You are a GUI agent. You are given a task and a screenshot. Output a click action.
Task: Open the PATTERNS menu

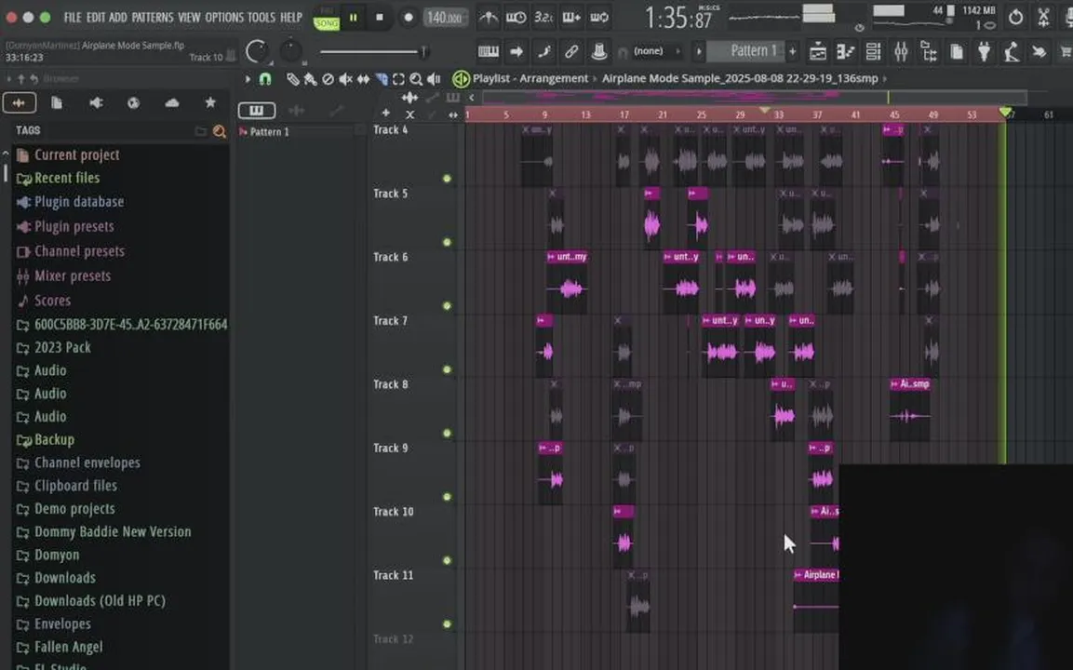(x=152, y=17)
